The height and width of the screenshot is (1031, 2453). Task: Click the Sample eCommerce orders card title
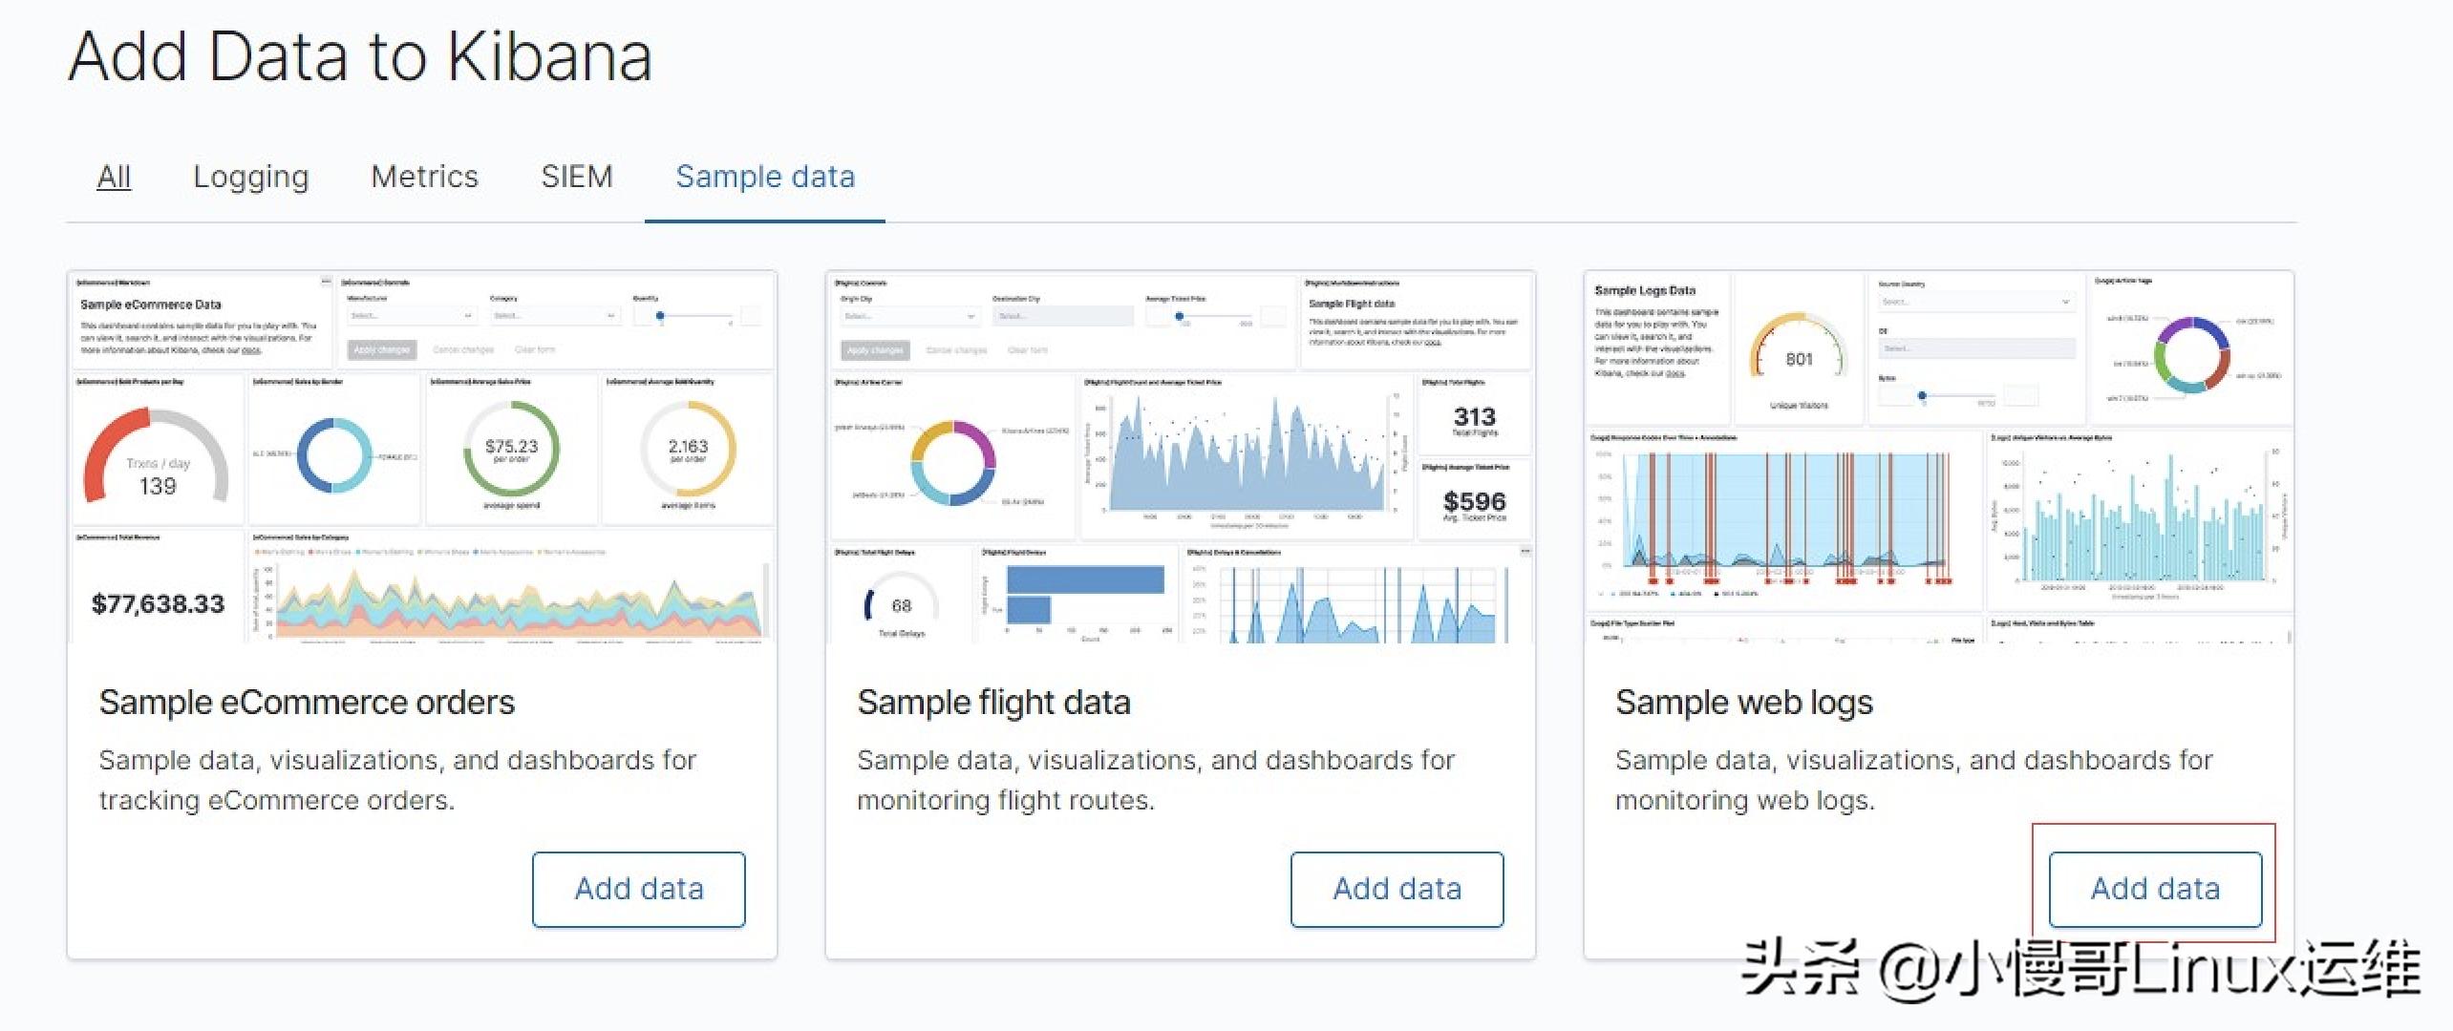tap(307, 703)
